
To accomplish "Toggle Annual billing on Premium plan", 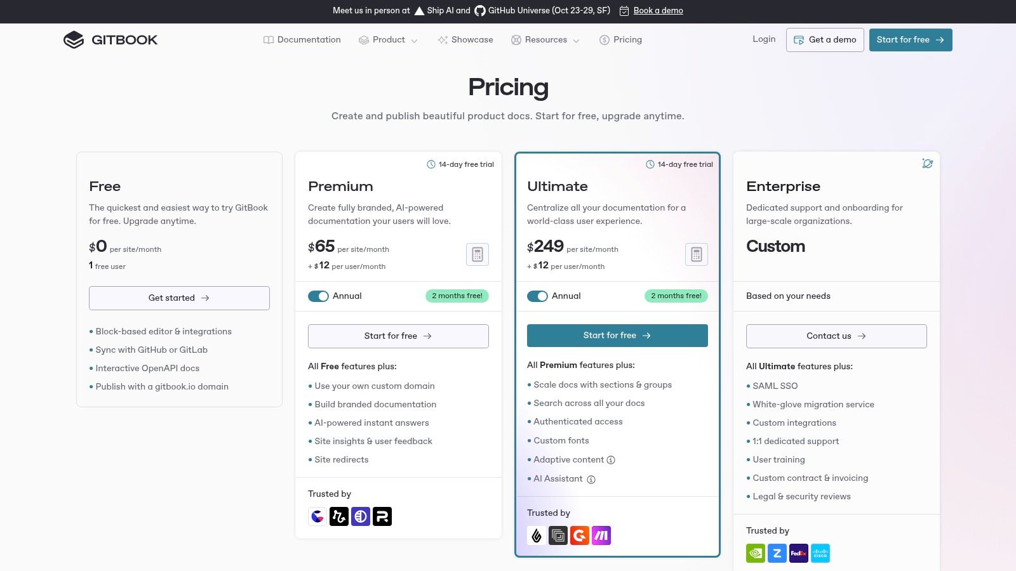I will click(x=318, y=296).
